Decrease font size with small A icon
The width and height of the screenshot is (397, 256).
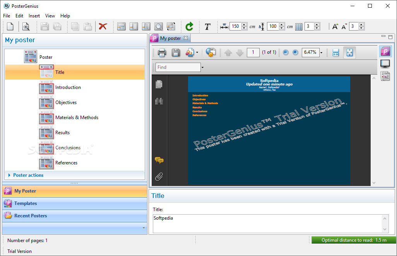[344, 26]
